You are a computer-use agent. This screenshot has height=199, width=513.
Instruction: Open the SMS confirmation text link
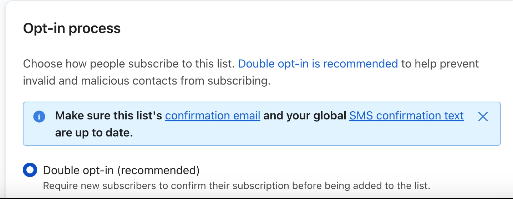click(x=406, y=116)
